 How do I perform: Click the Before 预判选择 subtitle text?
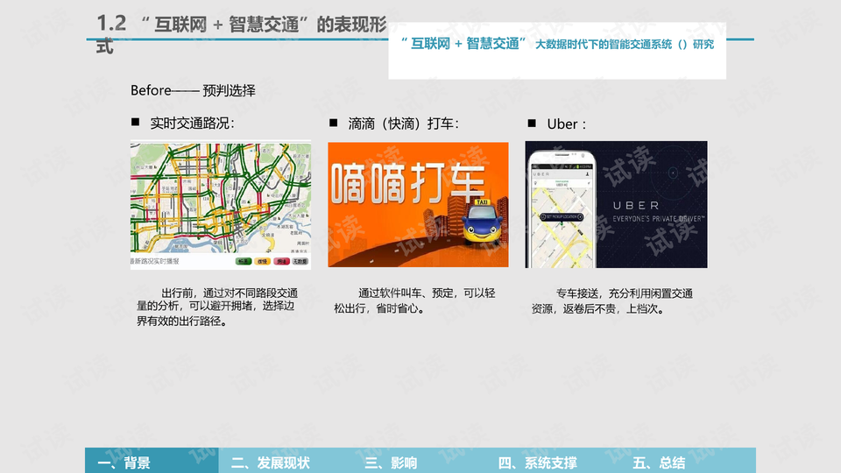pos(193,90)
